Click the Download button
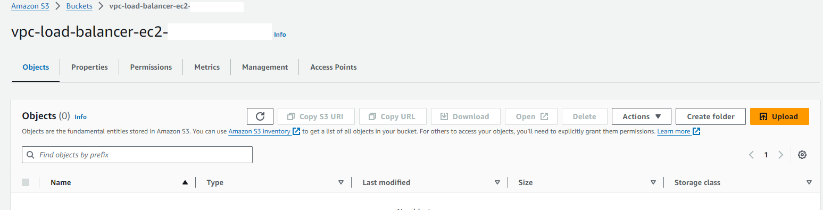This screenshot has width=823, height=210. coord(465,116)
